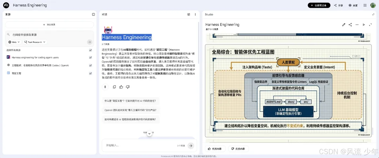Click the 驾驭工程 source type icon

(x=8, y=73)
